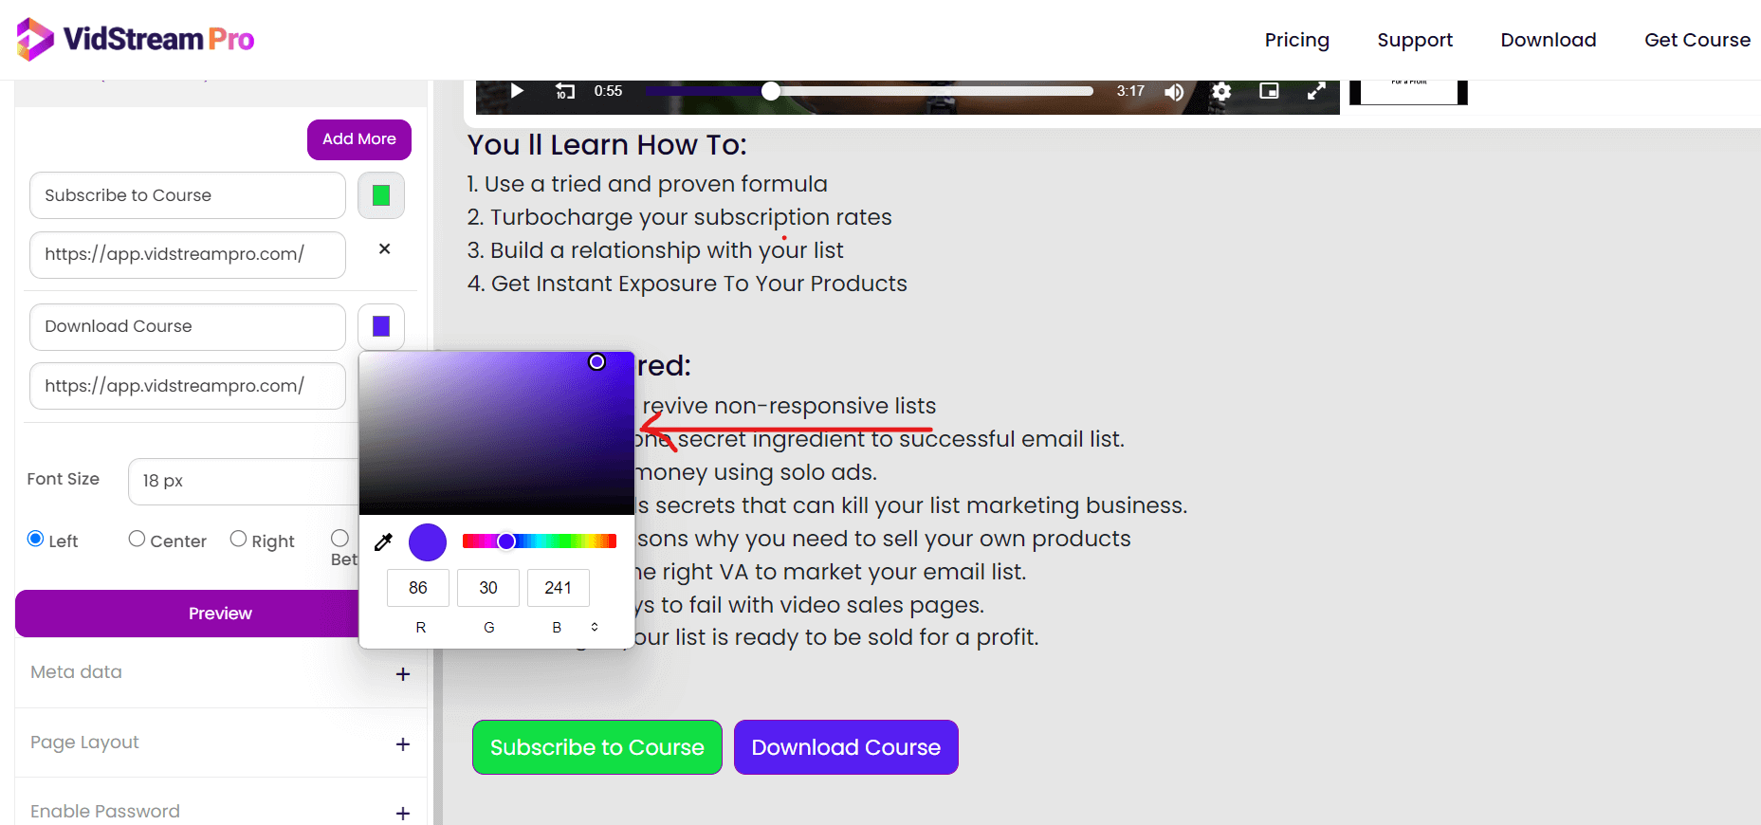
Task: Click the Font Size input field
Action: 242,482
